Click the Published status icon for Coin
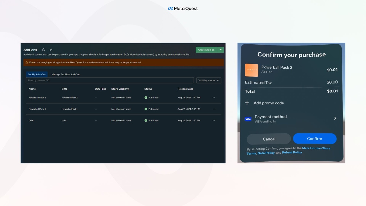This screenshot has height=206, width=366. coord(146,120)
